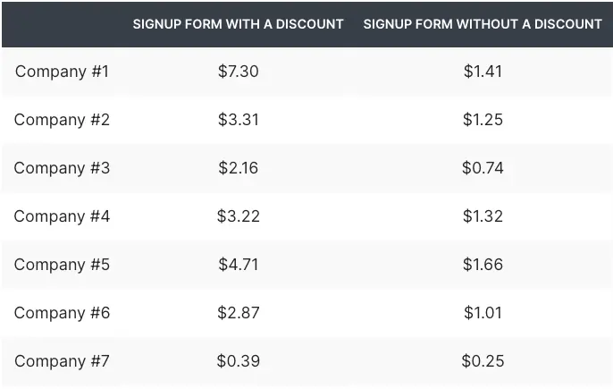Select the Company #7 row label
The image size is (613, 389).
click(x=62, y=361)
